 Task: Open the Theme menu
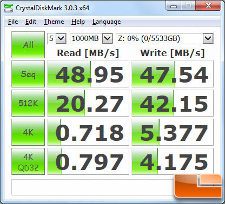(54, 22)
